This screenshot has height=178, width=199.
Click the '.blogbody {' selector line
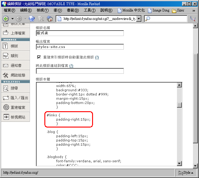click(56, 157)
